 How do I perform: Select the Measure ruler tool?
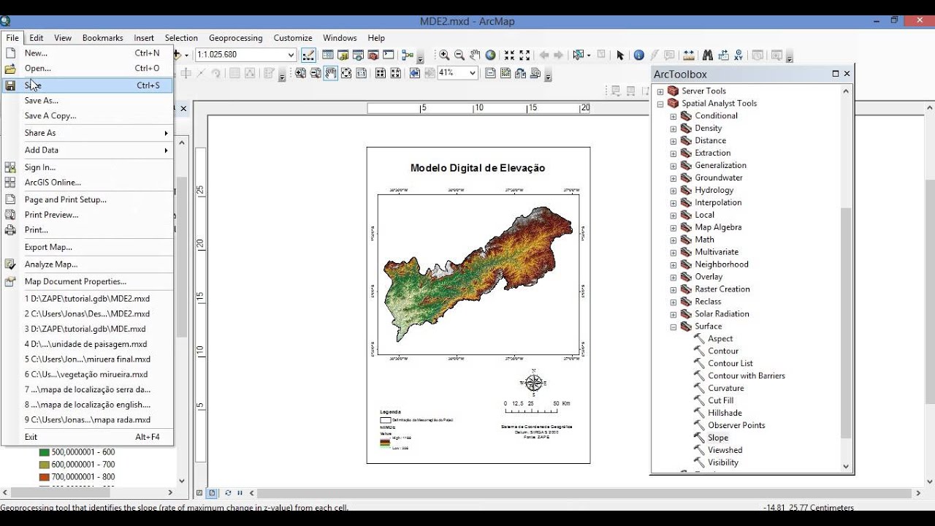688,55
